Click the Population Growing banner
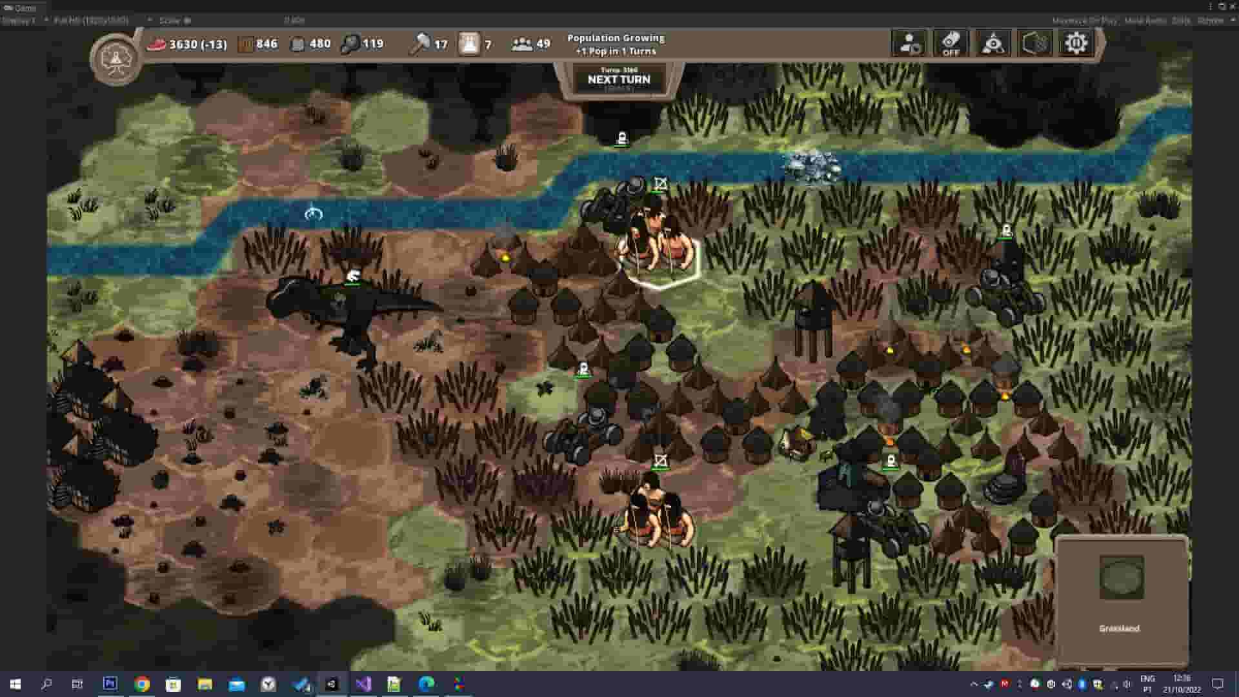Image resolution: width=1239 pixels, height=697 pixels. [x=614, y=44]
